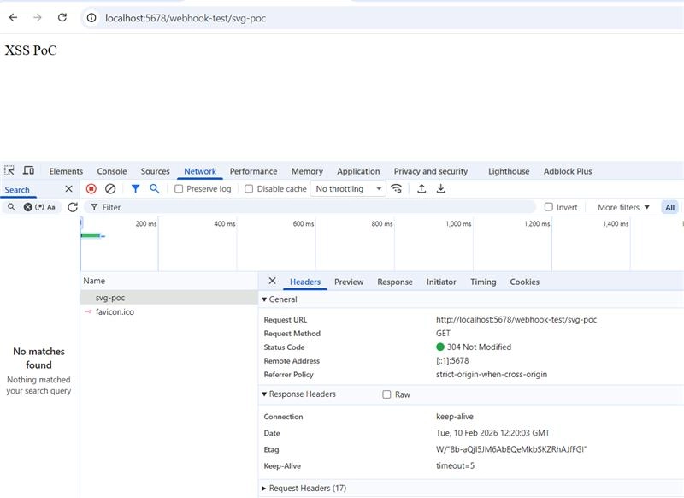Click the browser forward arrow
Screen dimensions: 684x498
point(38,17)
